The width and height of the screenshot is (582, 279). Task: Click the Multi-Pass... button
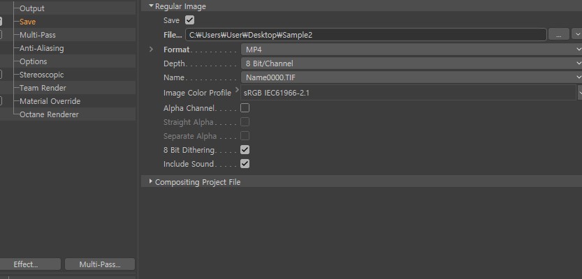click(100, 264)
